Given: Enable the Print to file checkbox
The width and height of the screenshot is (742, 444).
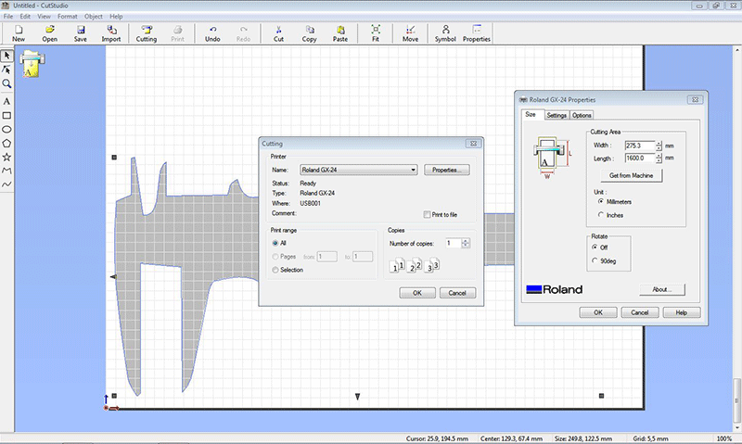Looking at the screenshot, I should click(427, 215).
